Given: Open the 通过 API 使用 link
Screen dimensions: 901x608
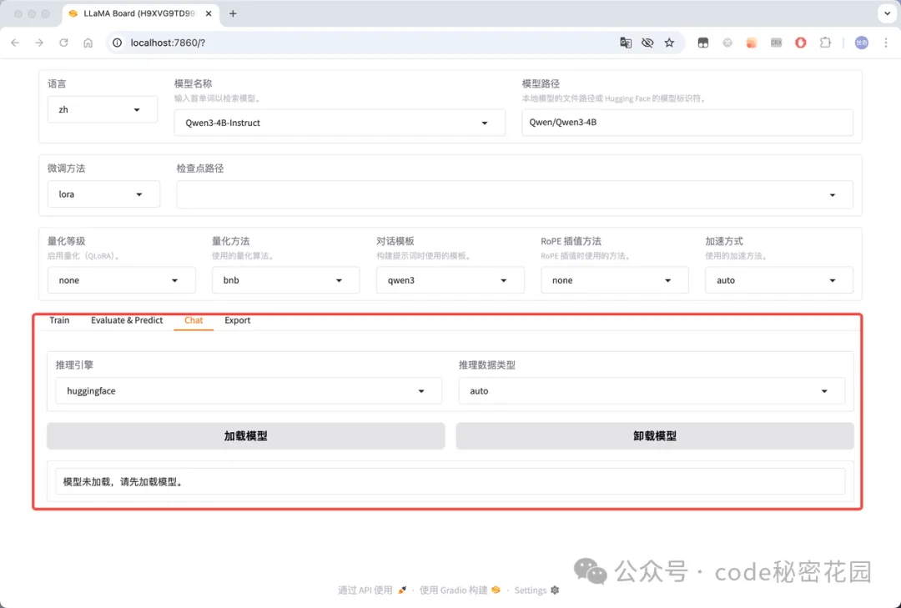Looking at the screenshot, I should click(371, 590).
